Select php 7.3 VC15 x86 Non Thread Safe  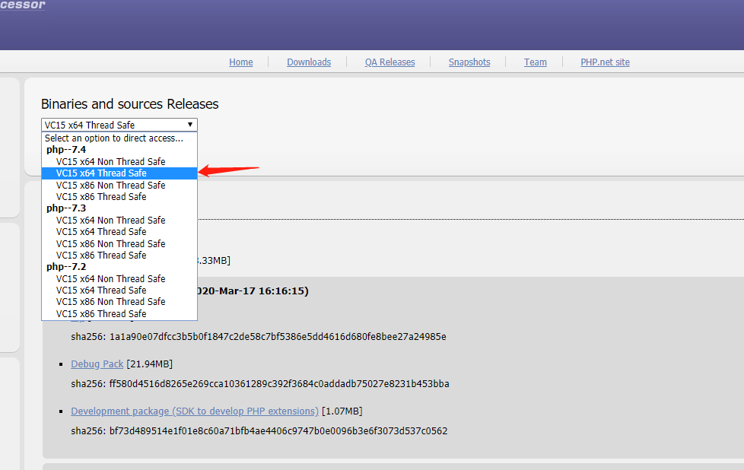[x=119, y=244]
